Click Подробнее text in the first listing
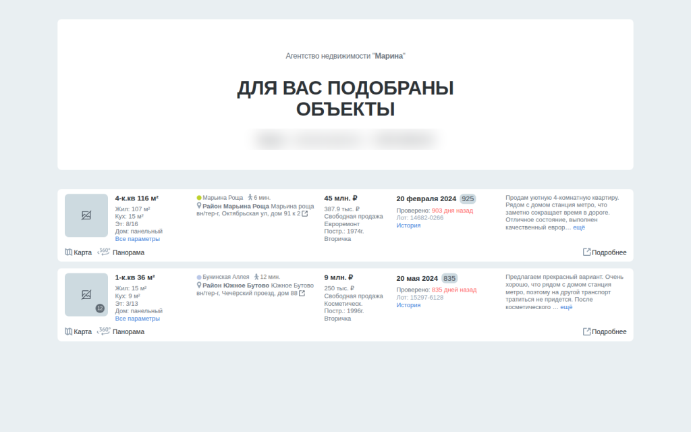This screenshot has width=691, height=432. [609, 252]
